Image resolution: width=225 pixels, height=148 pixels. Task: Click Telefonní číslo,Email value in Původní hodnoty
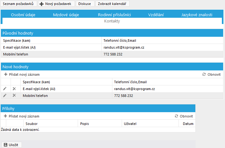click(120, 41)
